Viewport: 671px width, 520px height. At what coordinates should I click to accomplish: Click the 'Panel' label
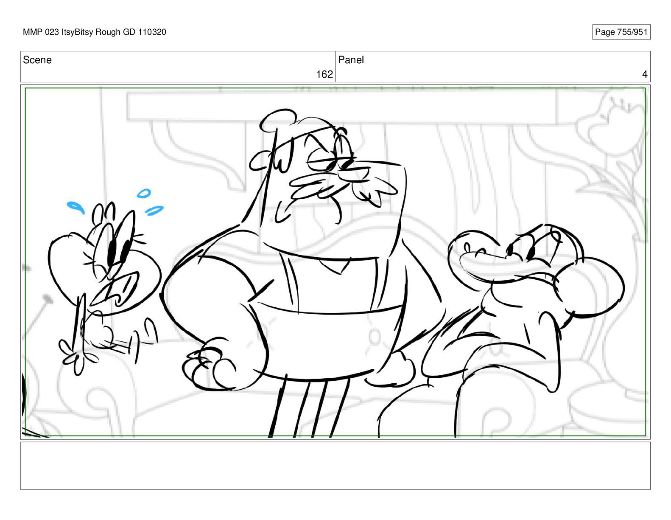(351, 60)
